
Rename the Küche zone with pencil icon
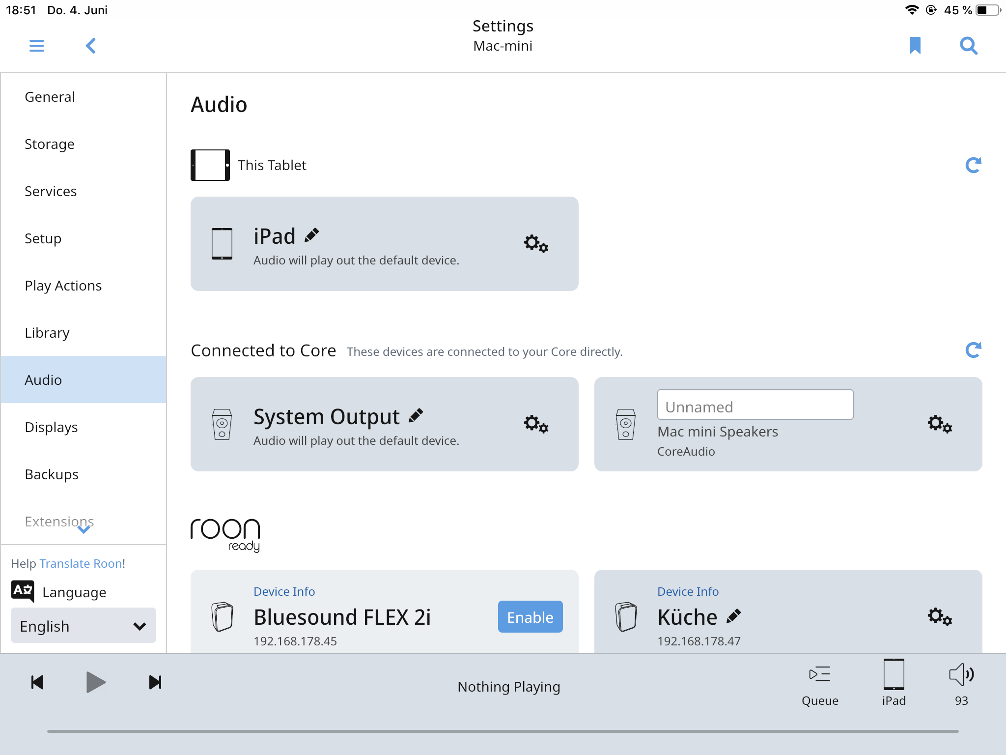click(x=733, y=616)
